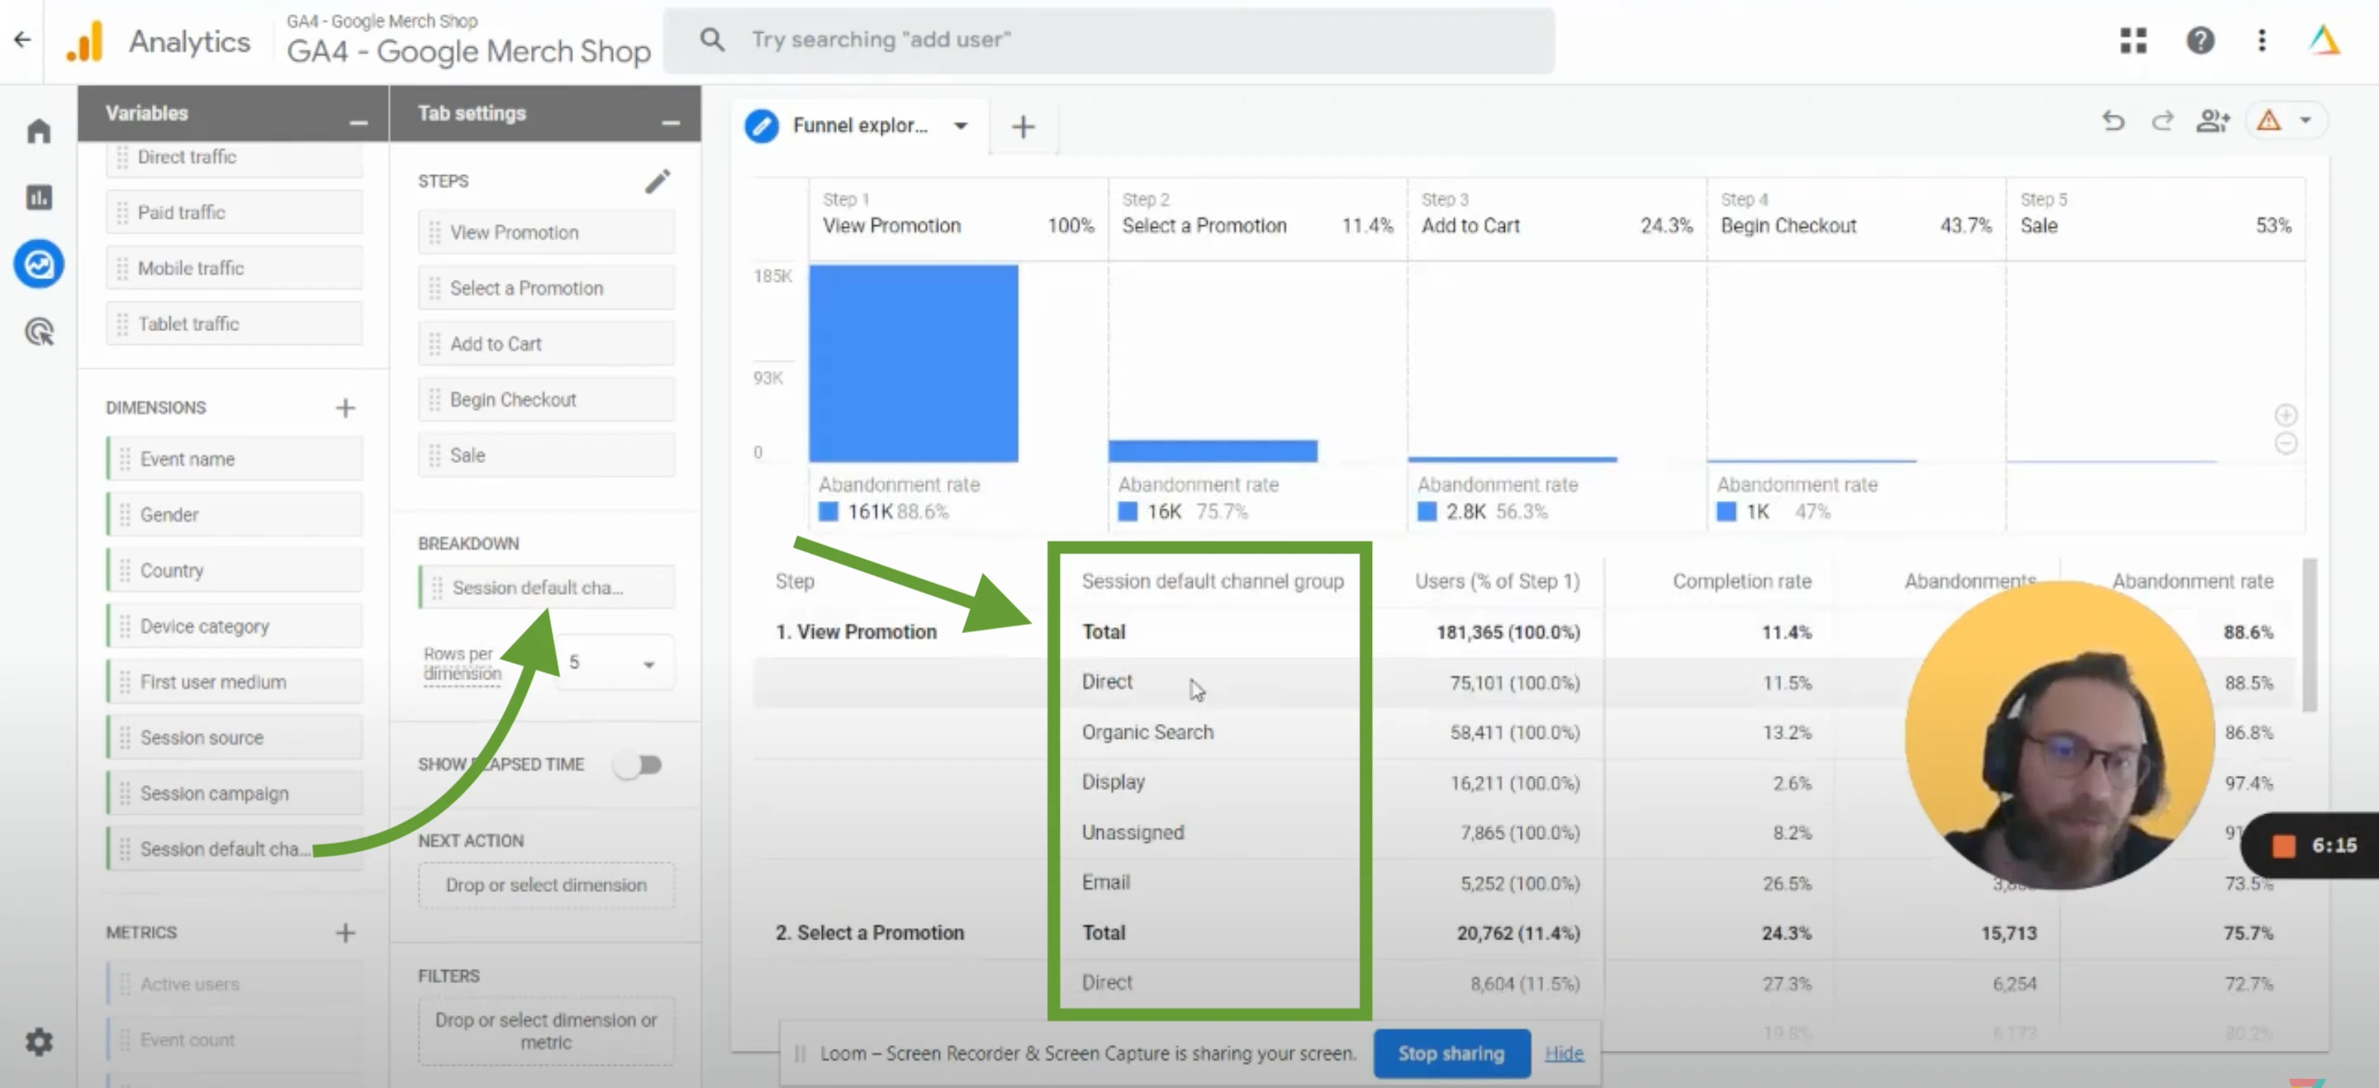This screenshot has width=2379, height=1088.
Task: Select the Event count metric
Action: (235, 1040)
